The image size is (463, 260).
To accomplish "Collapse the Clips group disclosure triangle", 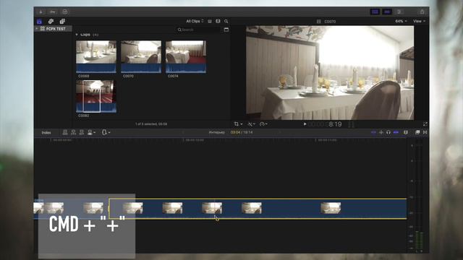I will point(77,35).
